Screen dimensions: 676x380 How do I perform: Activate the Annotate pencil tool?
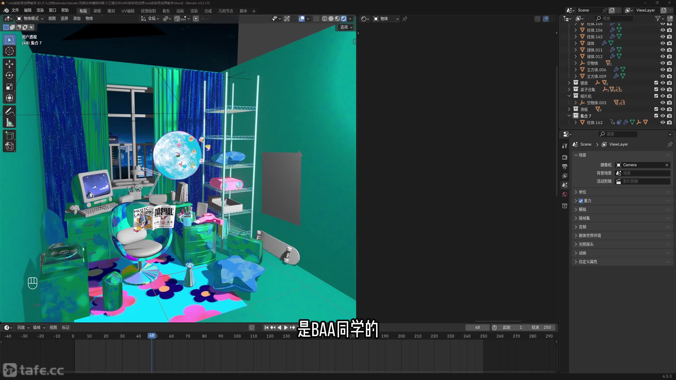pos(10,111)
